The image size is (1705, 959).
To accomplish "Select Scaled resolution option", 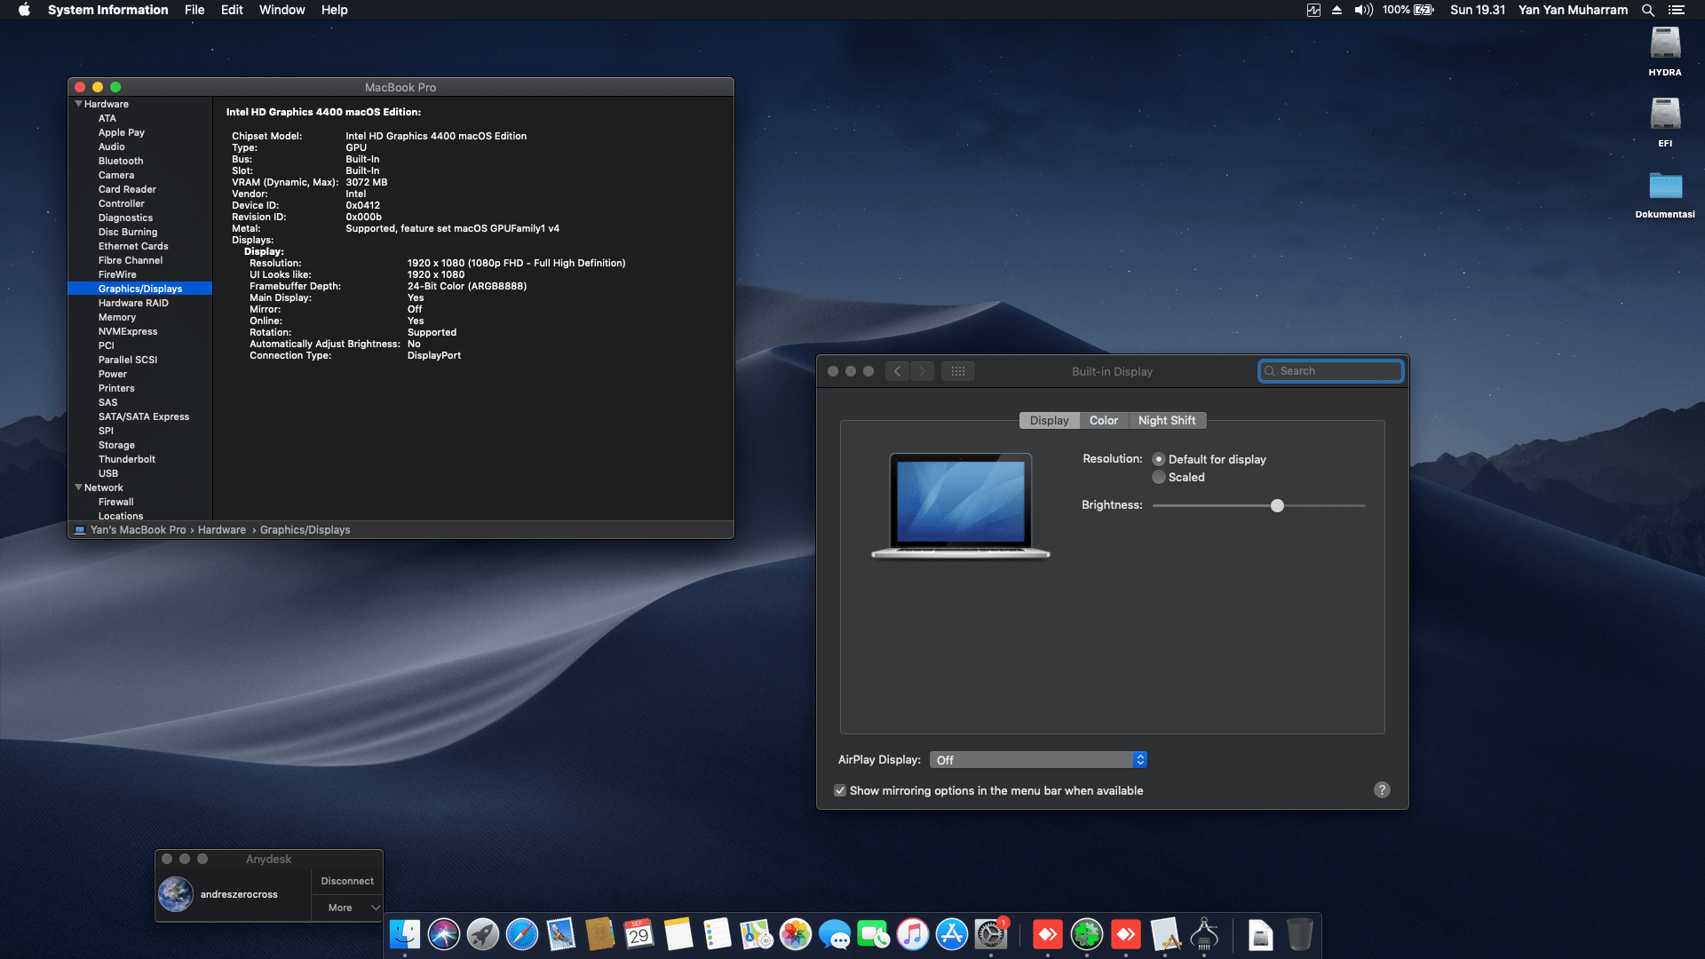I will click(x=1159, y=478).
